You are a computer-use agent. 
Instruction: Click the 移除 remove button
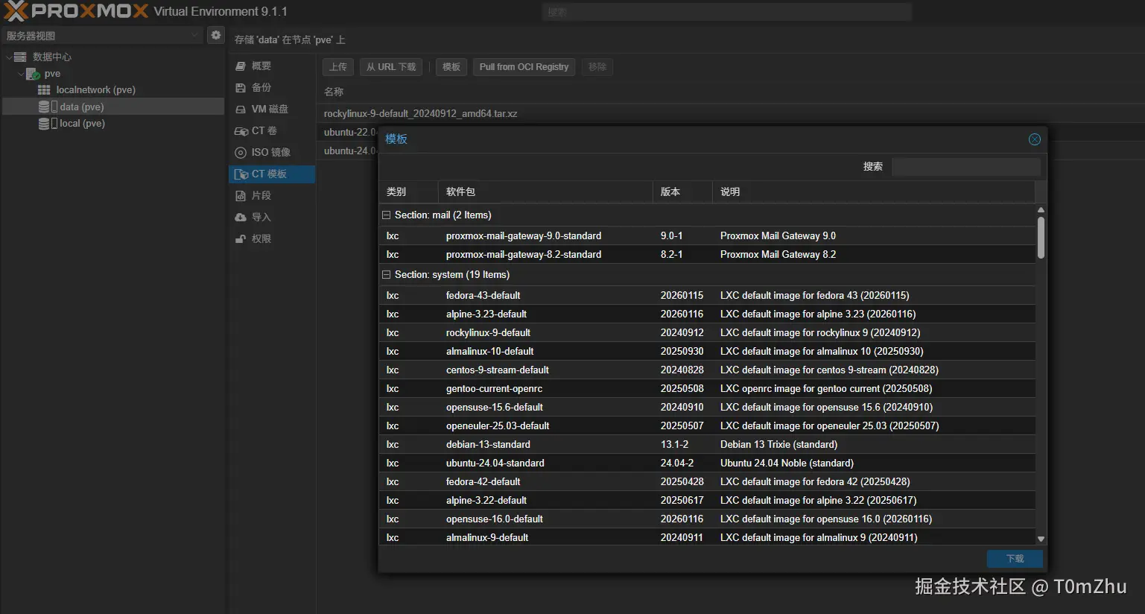(597, 67)
